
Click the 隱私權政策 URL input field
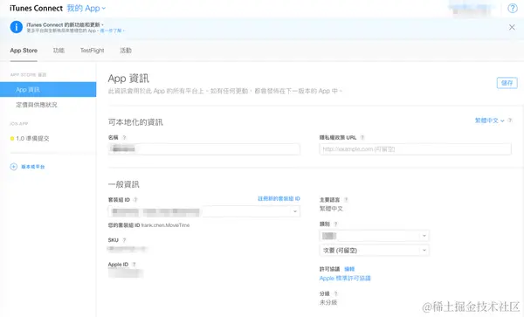415,149
